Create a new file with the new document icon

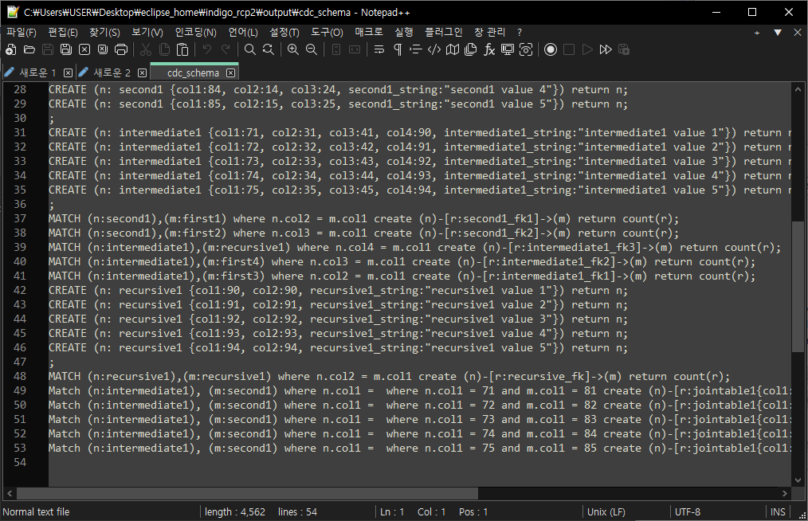pyautogui.click(x=10, y=49)
